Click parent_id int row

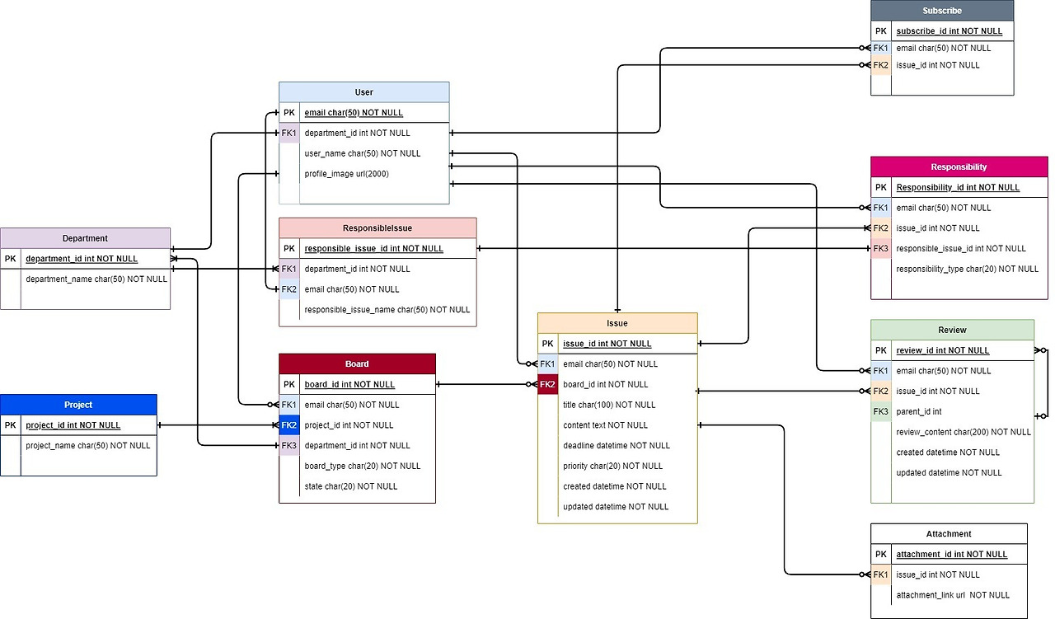point(952,411)
